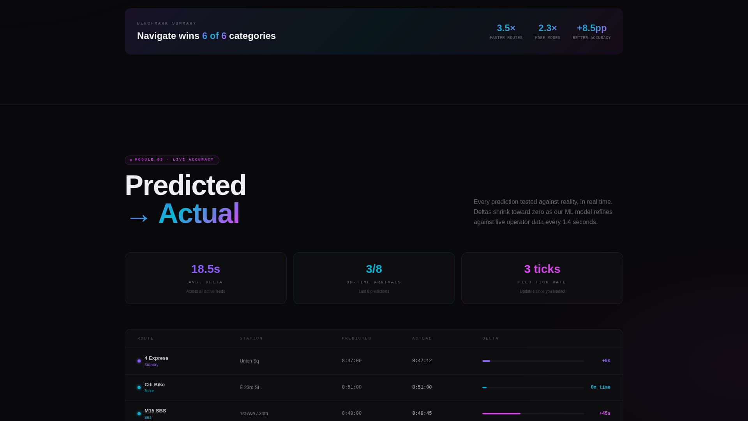
Task: Click the Bus mode label under M15 SBS
Action: [x=148, y=417]
